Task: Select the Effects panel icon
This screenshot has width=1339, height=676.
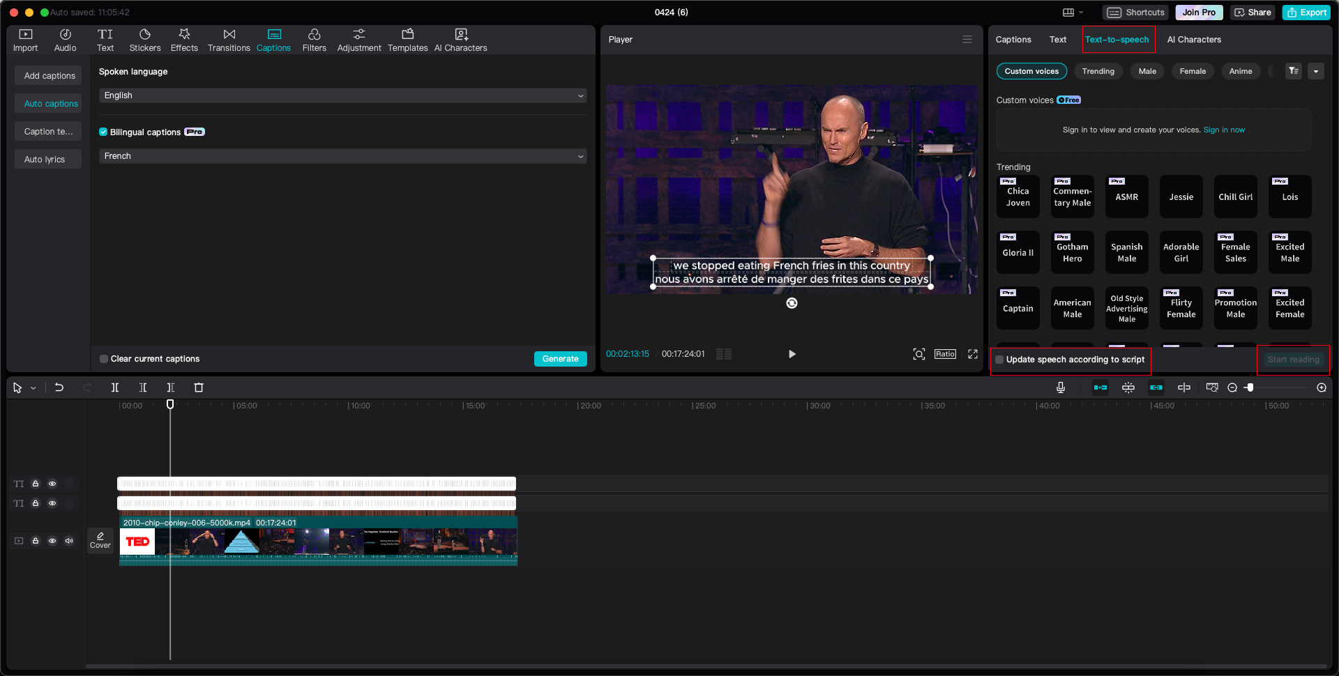Action: pos(184,40)
